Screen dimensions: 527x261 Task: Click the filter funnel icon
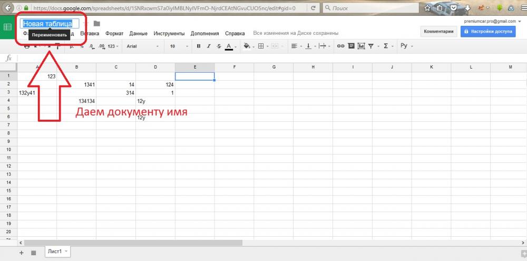371,46
